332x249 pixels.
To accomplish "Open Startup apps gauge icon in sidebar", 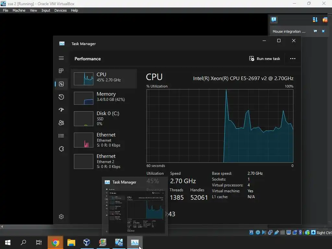I will pyautogui.click(x=61, y=110).
